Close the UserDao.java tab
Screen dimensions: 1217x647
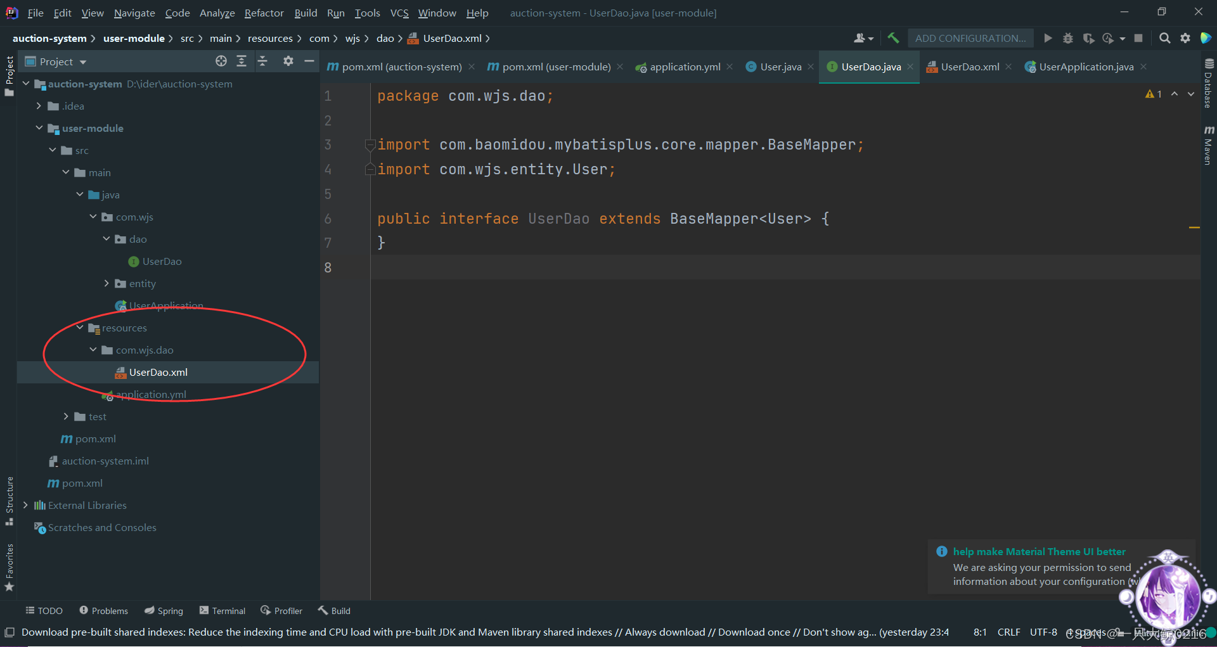coord(911,67)
